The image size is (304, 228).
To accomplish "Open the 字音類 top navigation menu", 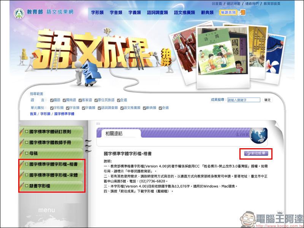I will click(116, 13).
